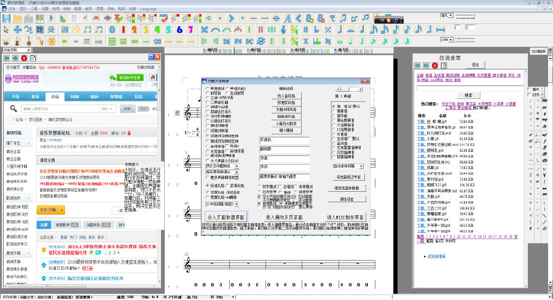Image resolution: width=553 pixels, height=300 pixels.
Task: Adjust the zoom slider beside 100%
Action: (464, 39)
